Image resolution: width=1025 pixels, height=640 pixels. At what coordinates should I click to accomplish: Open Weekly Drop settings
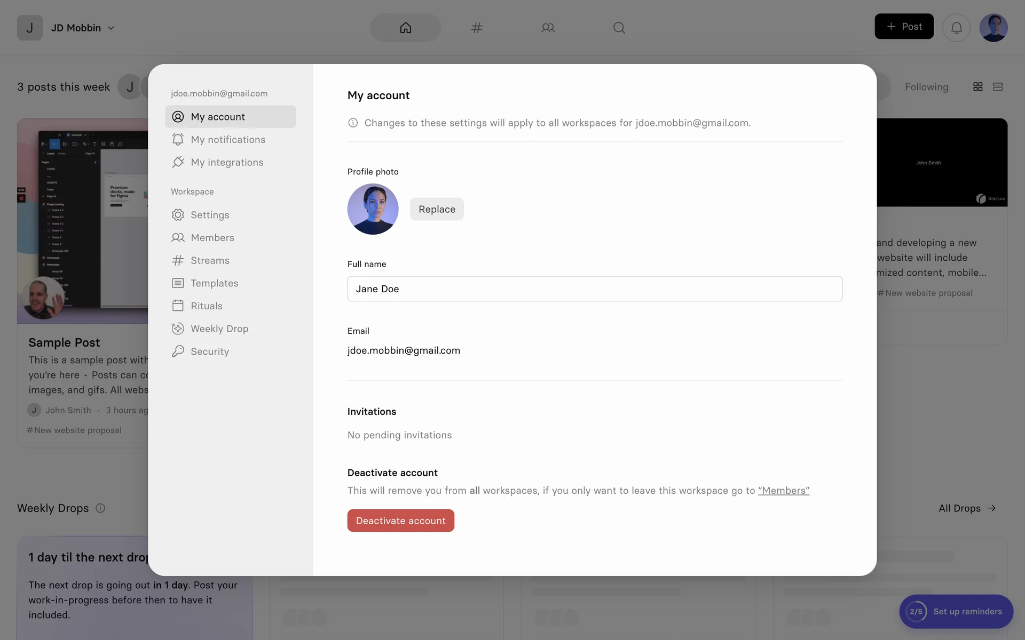219,329
